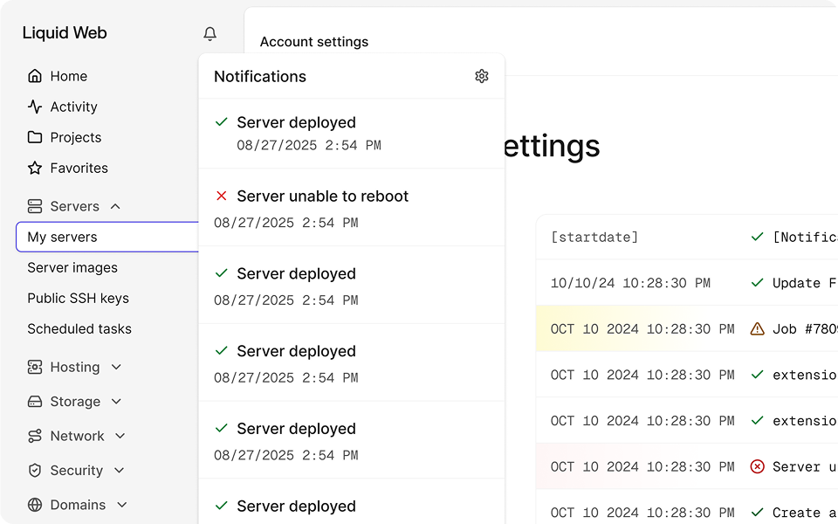Image resolution: width=838 pixels, height=524 pixels.
Task: Click the 10/10/24 10:28:30 PM timestamp
Action: pyautogui.click(x=630, y=283)
